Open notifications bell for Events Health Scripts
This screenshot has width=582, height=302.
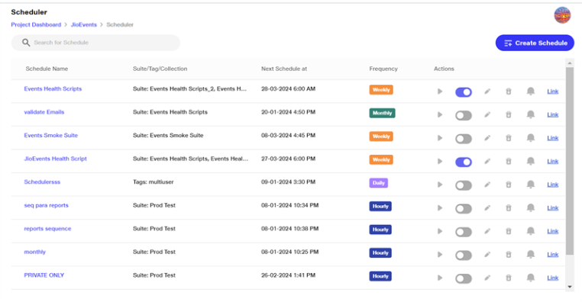[x=531, y=92]
